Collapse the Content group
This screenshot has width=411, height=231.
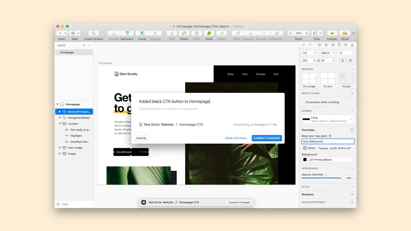click(60, 124)
